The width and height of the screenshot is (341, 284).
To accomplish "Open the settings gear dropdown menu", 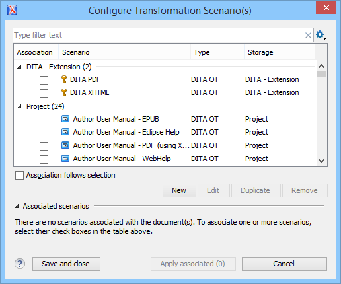I will pos(321,35).
